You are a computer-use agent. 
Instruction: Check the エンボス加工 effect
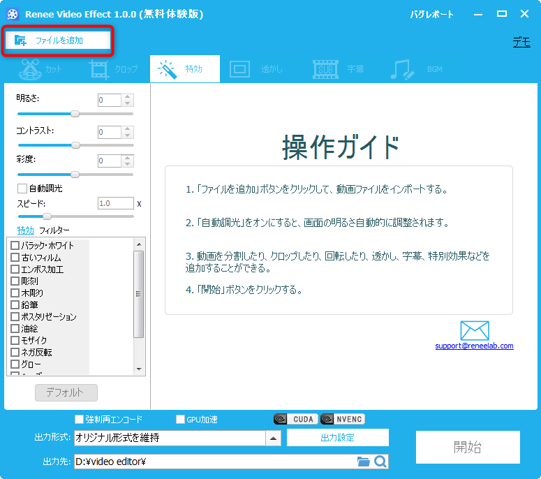click(x=15, y=270)
